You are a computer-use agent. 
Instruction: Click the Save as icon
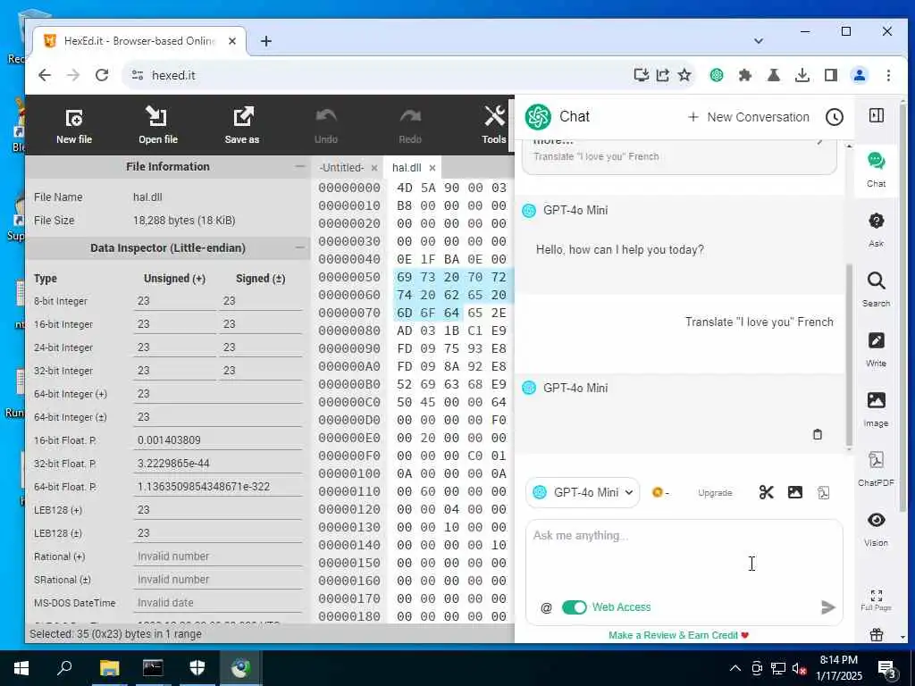pos(242,125)
